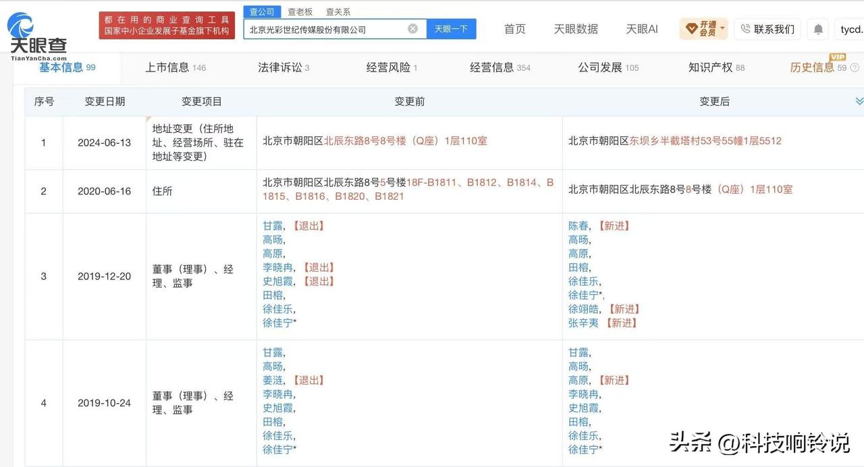Screen dimensions: 864x467
Task: Open 甘露 link marked 退出 in row 3
Action: pos(273,225)
